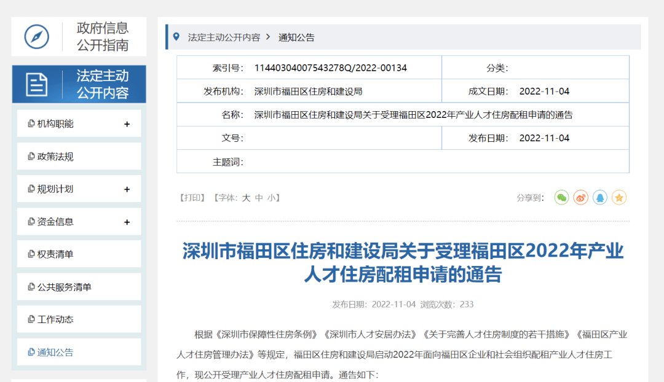Set the font size to 中
The image size is (664, 382).
259,198
